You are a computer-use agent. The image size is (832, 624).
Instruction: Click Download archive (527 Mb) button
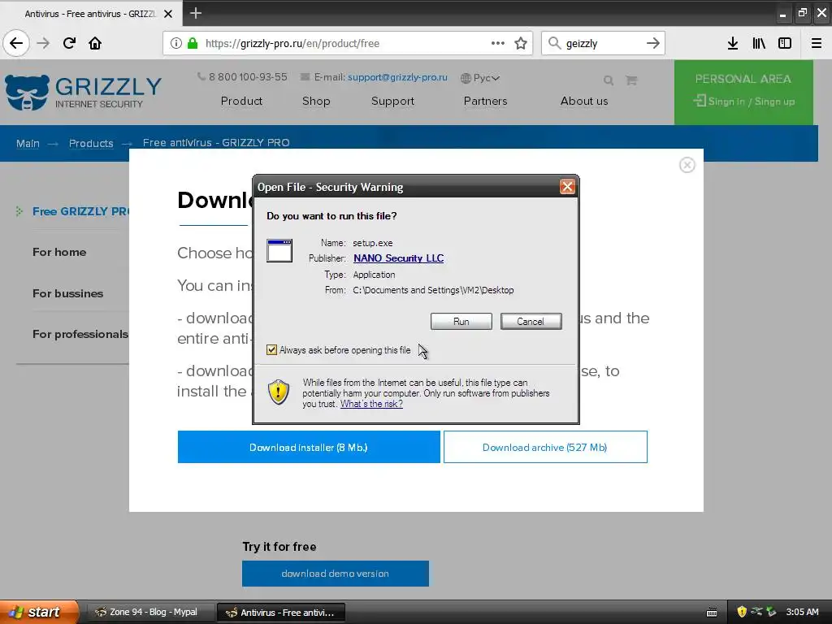(545, 448)
